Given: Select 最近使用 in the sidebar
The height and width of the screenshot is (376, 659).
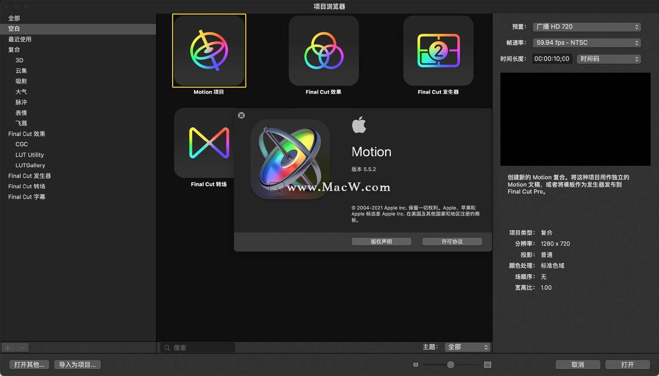Looking at the screenshot, I should [x=20, y=39].
